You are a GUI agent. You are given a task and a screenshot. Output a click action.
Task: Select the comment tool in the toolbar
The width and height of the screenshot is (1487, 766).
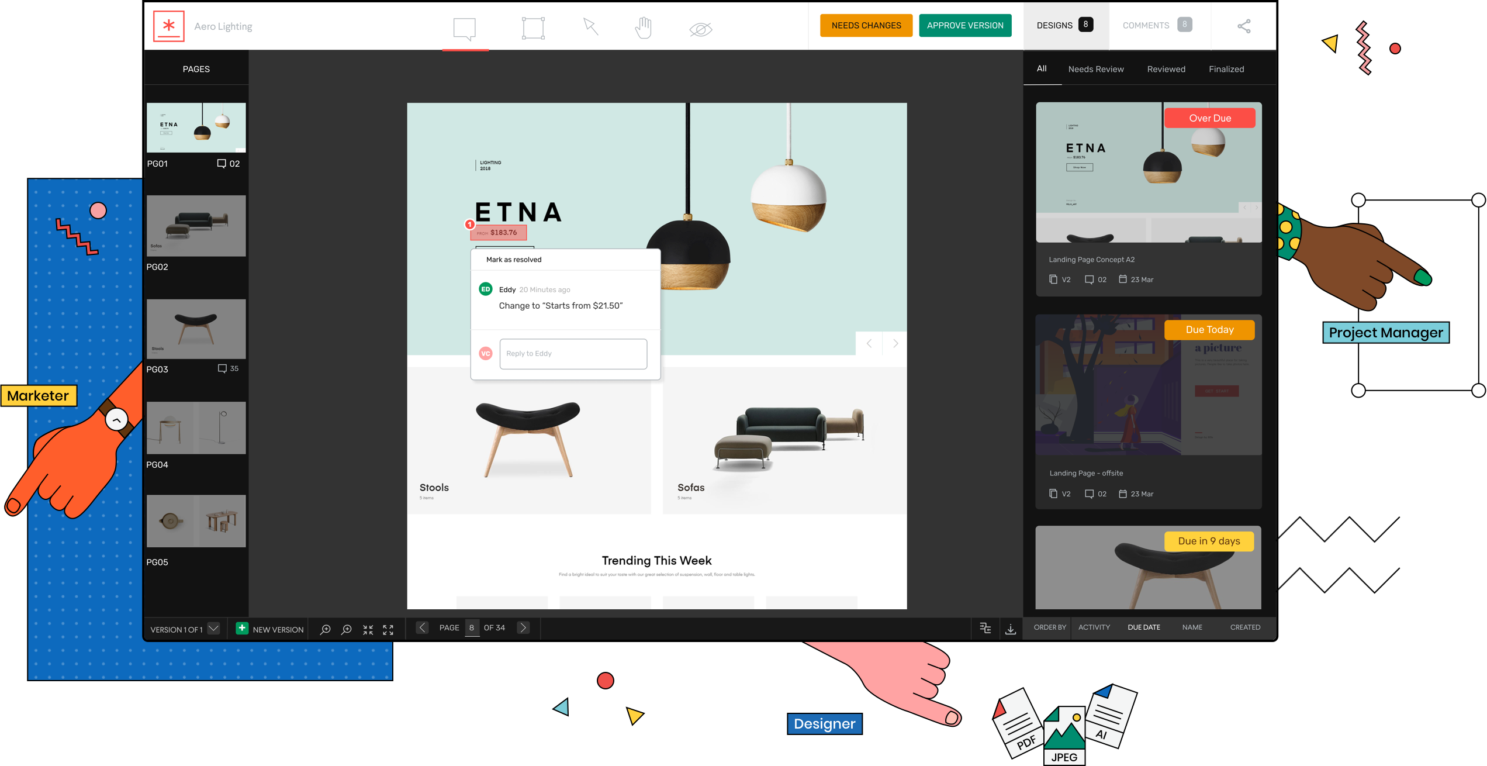(465, 27)
